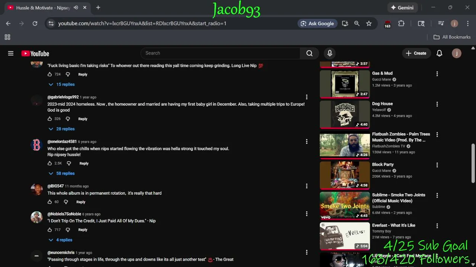This screenshot has height=267, width=476.
Task: Like gabrielvlogs992's comment
Action: [50, 119]
